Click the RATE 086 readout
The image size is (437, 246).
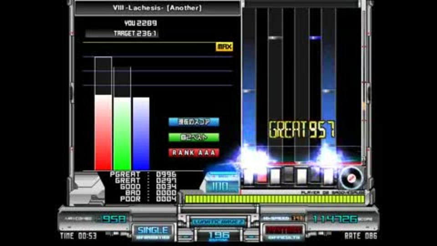point(361,236)
